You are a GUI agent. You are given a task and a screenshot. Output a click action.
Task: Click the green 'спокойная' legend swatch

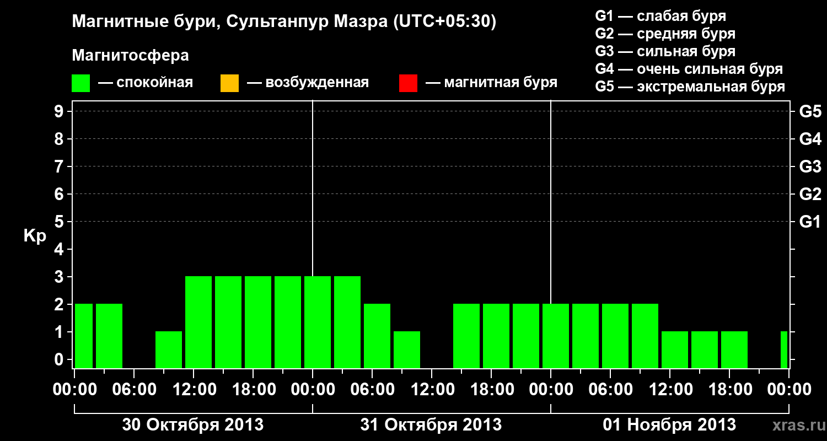pyautogui.click(x=81, y=83)
